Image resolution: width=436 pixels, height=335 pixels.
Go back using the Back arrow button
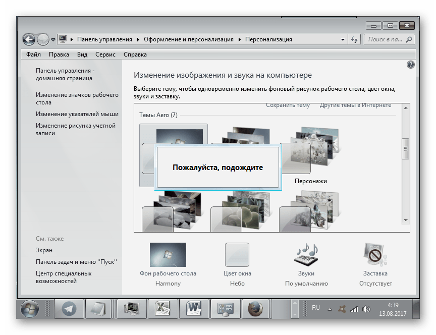[x=29, y=39]
